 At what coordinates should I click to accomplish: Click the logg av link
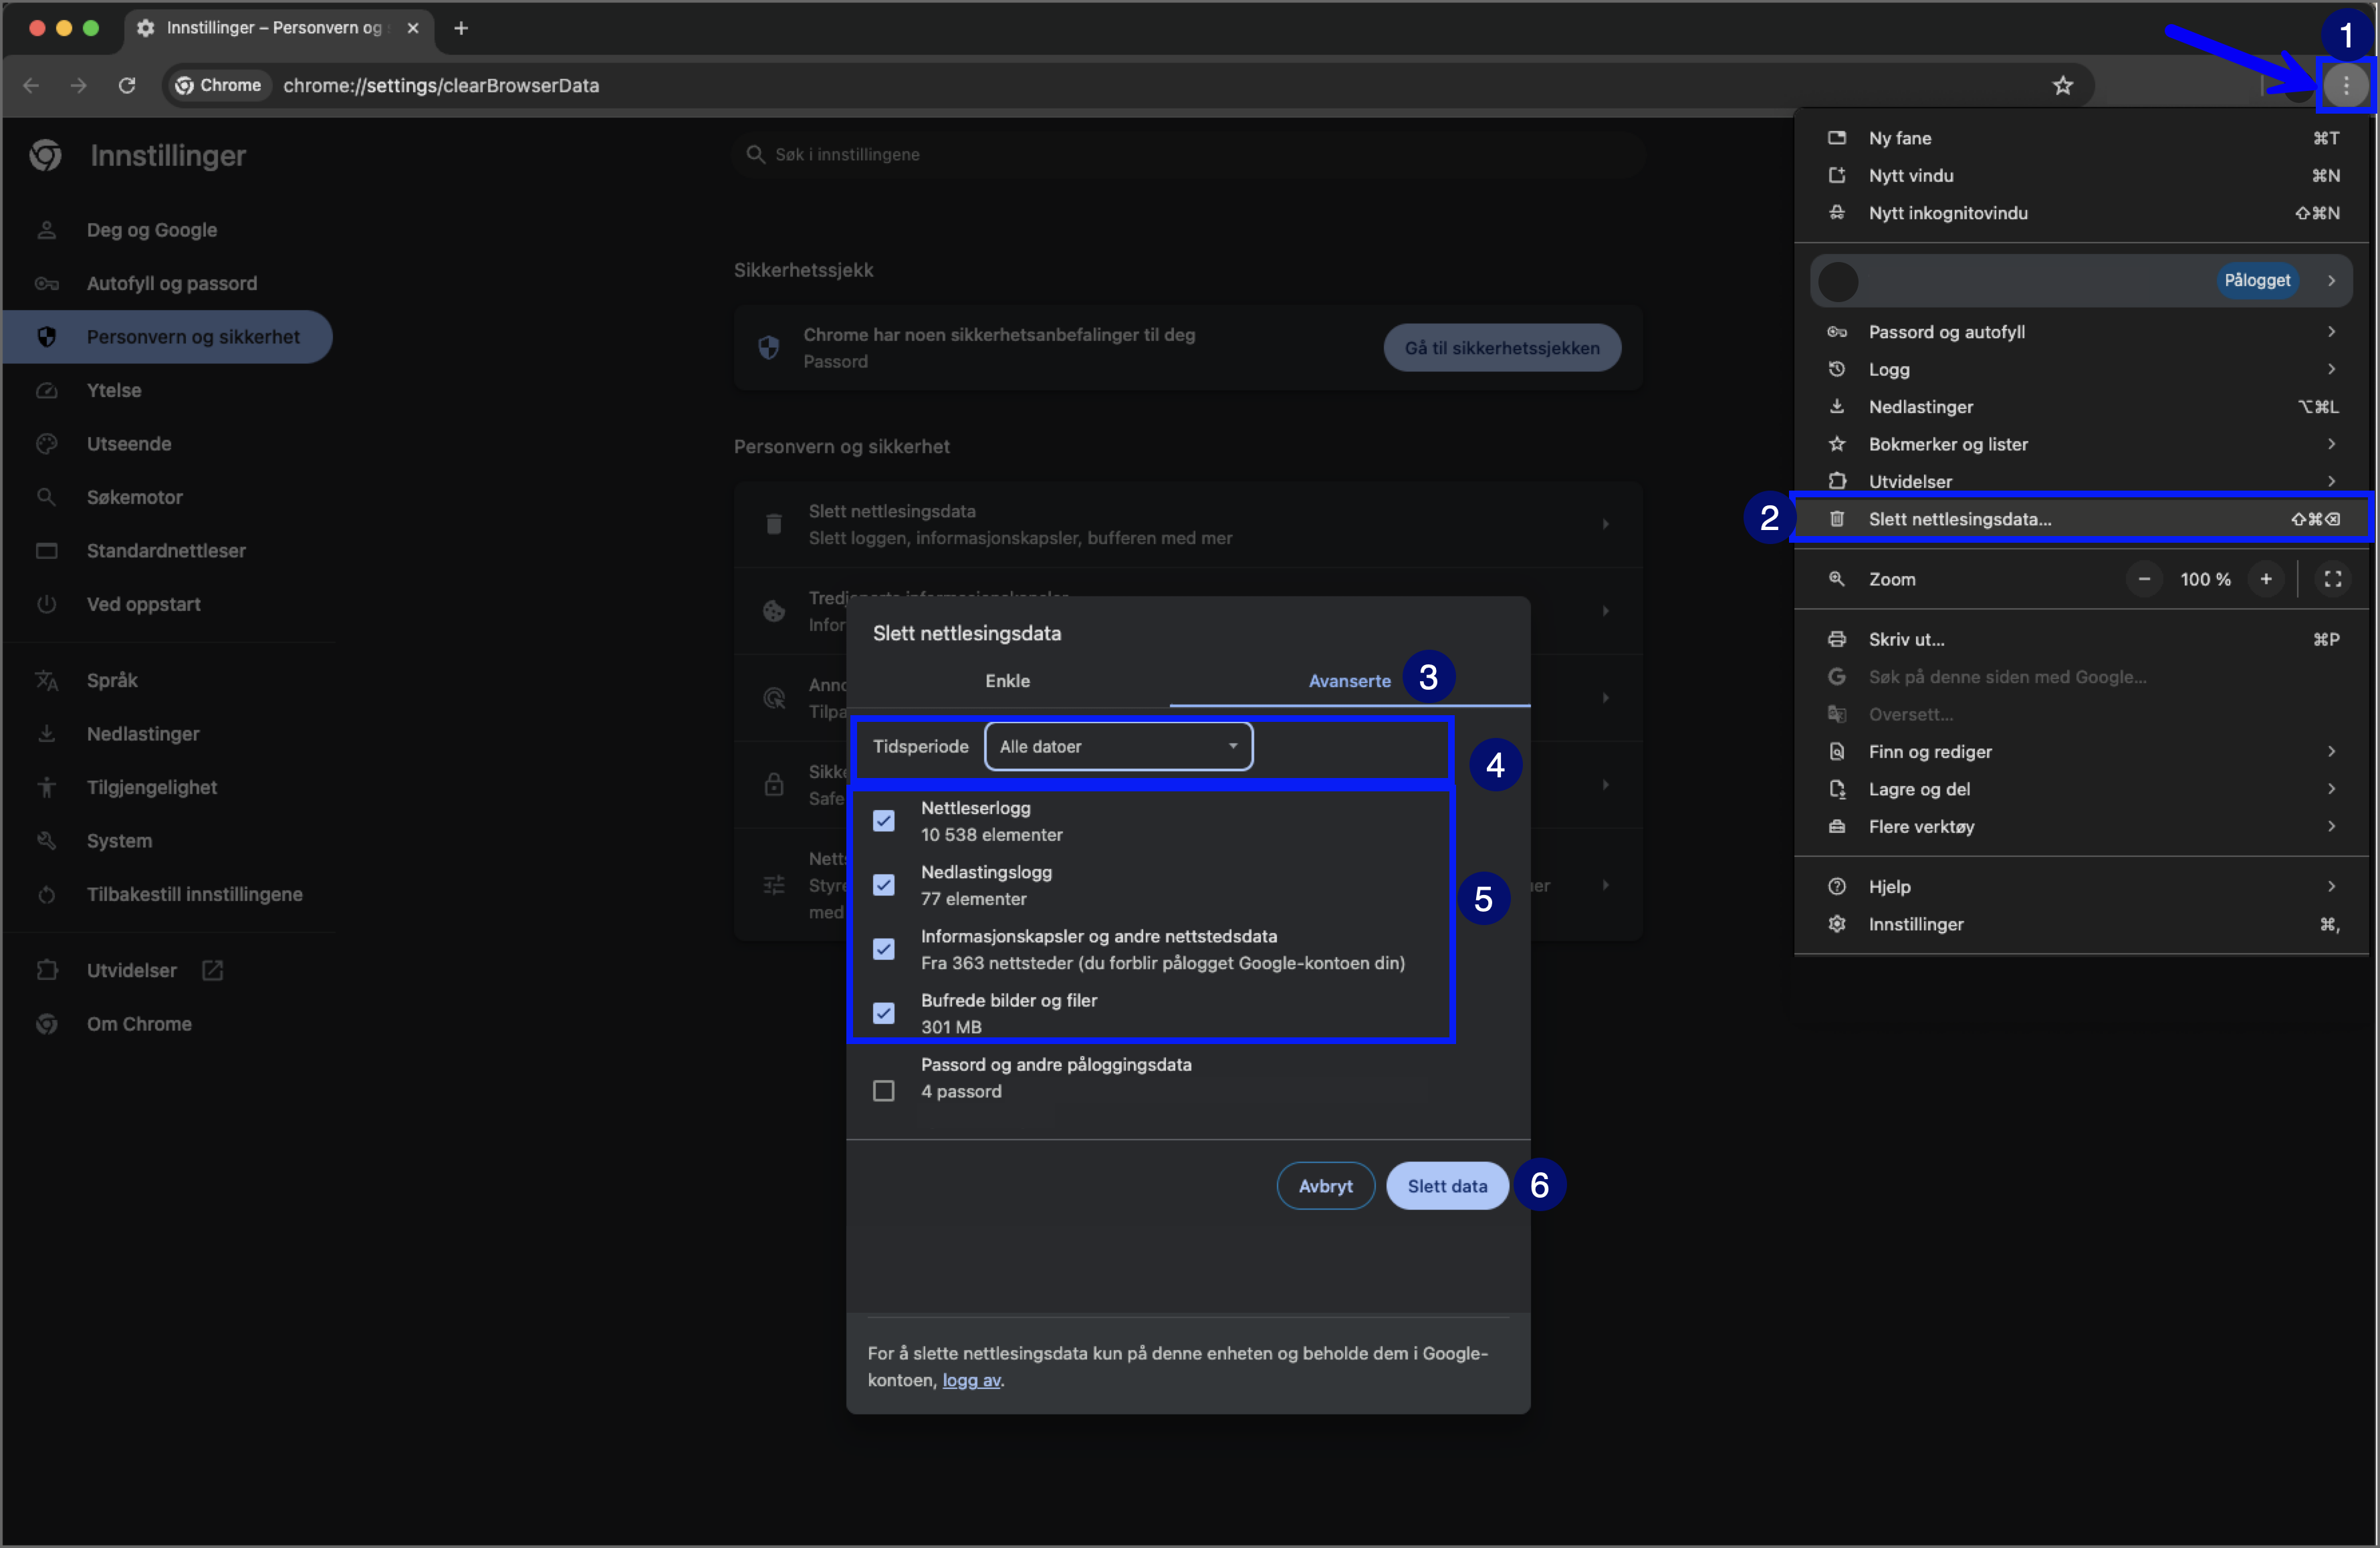click(971, 1380)
